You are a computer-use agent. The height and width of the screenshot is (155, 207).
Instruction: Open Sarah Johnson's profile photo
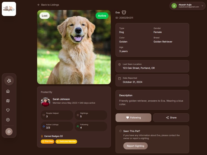pos(46,102)
